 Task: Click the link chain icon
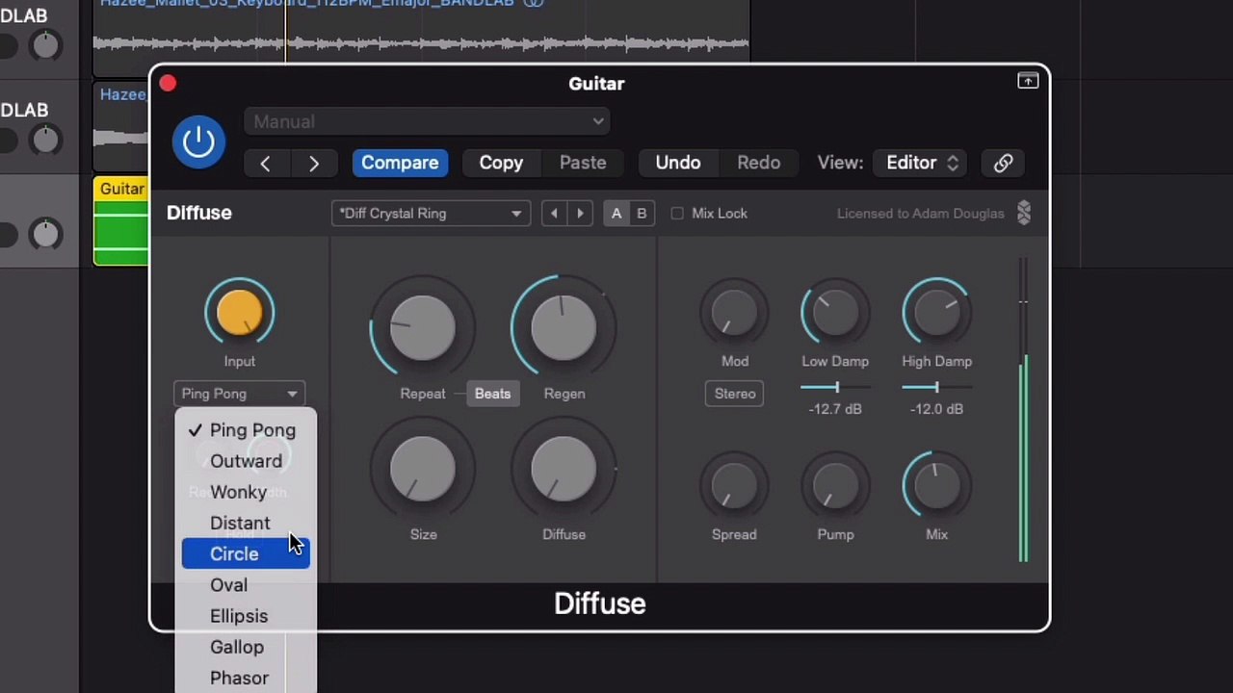(1003, 163)
